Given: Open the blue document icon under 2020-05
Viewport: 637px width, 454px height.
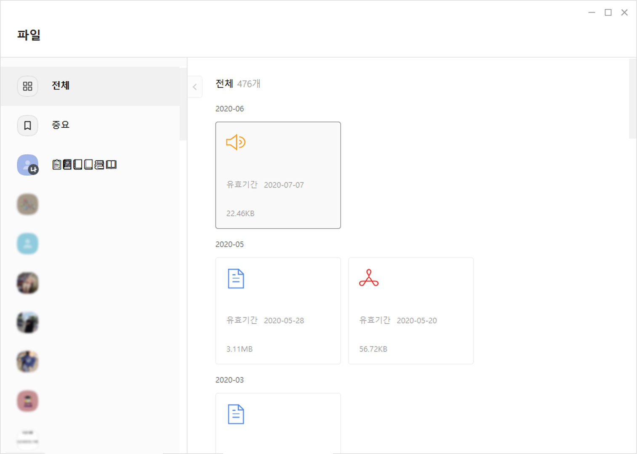Looking at the screenshot, I should click(x=236, y=278).
